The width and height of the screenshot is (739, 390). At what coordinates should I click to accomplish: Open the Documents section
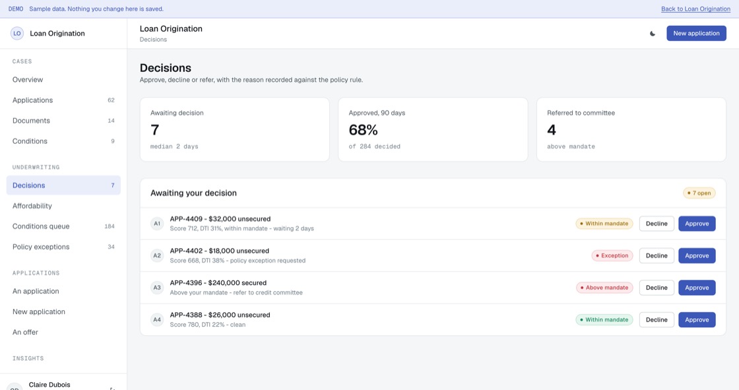pyautogui.click(x=63, y=121)
